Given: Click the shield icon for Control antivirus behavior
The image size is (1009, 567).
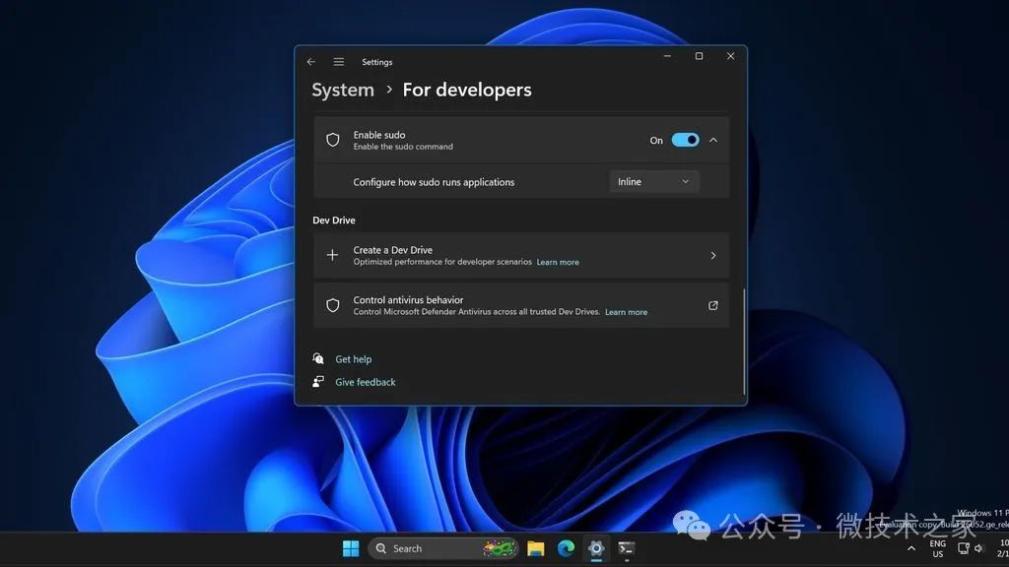Looking at the screenshot, I should pyautogui.click(x=333, y=305).
